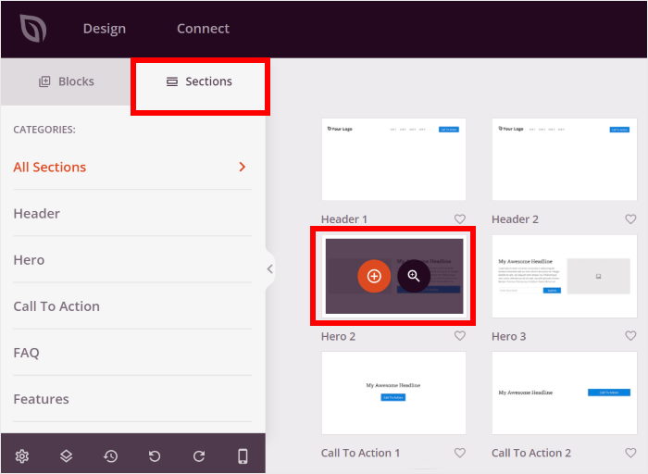Viewport: 648px width, 474px height.
Task: Click the undo arrow icon
Action: [155, 456]
